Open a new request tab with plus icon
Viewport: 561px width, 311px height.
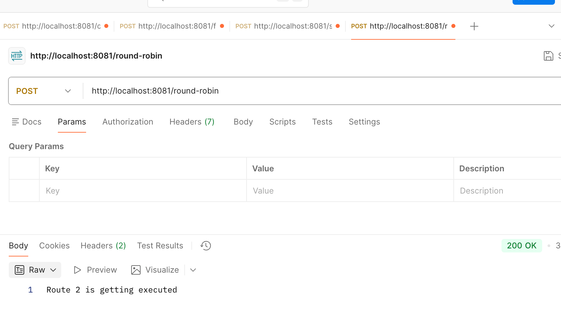click(474, 26)
